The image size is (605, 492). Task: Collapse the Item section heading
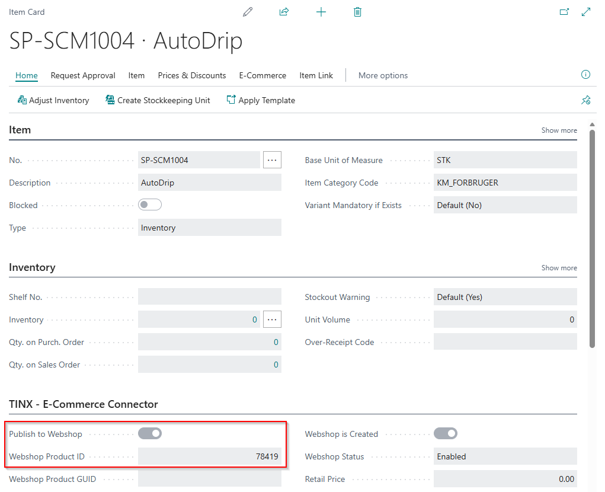[20, 130]
